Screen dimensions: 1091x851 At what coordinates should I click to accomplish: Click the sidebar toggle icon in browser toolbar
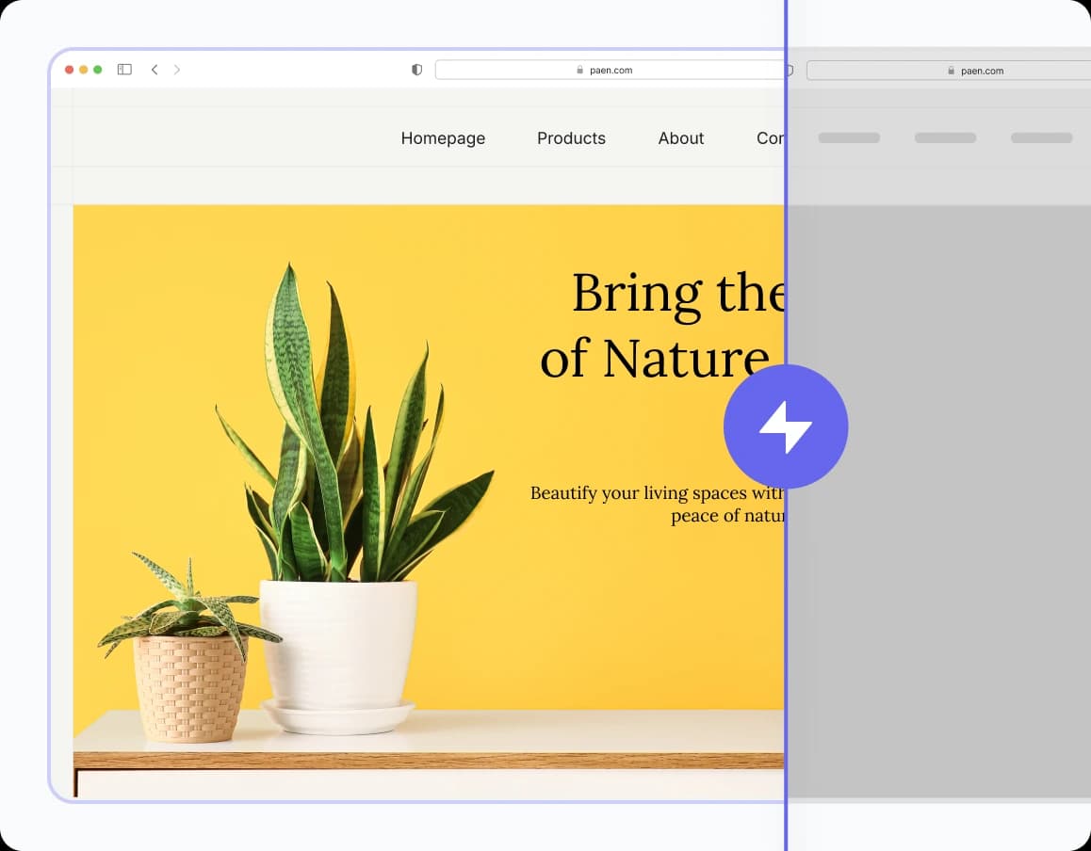coord(124,70)
